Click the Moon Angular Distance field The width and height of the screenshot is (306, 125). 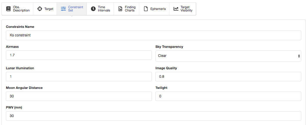click(79, 96)
